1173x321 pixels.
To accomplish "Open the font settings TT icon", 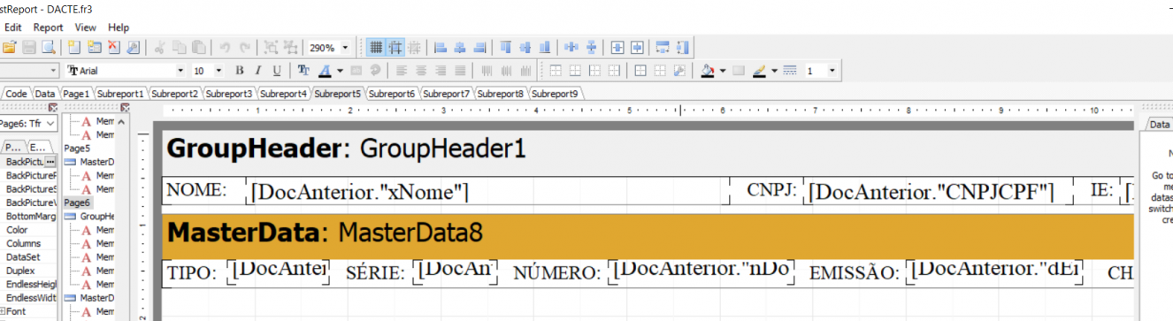I will pyautogui.click(x=303, y=71).
